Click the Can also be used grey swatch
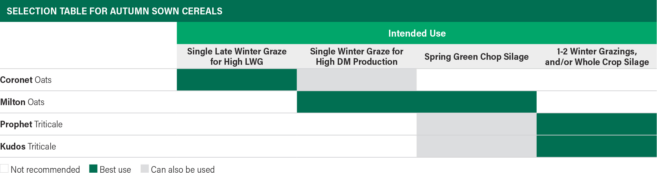The height and width of the screenshot is (173, 657). coord(144,168)
